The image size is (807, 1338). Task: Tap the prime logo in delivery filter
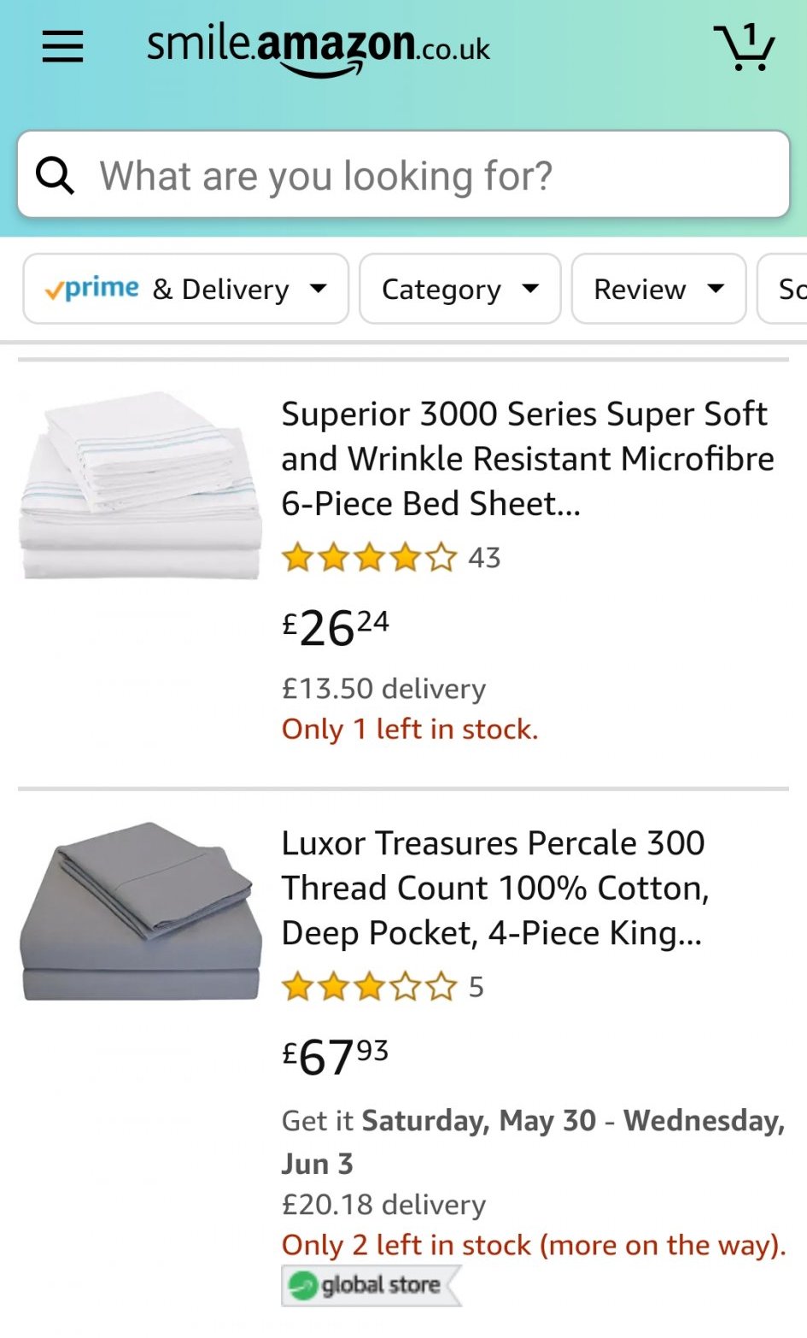coord(92,289)
